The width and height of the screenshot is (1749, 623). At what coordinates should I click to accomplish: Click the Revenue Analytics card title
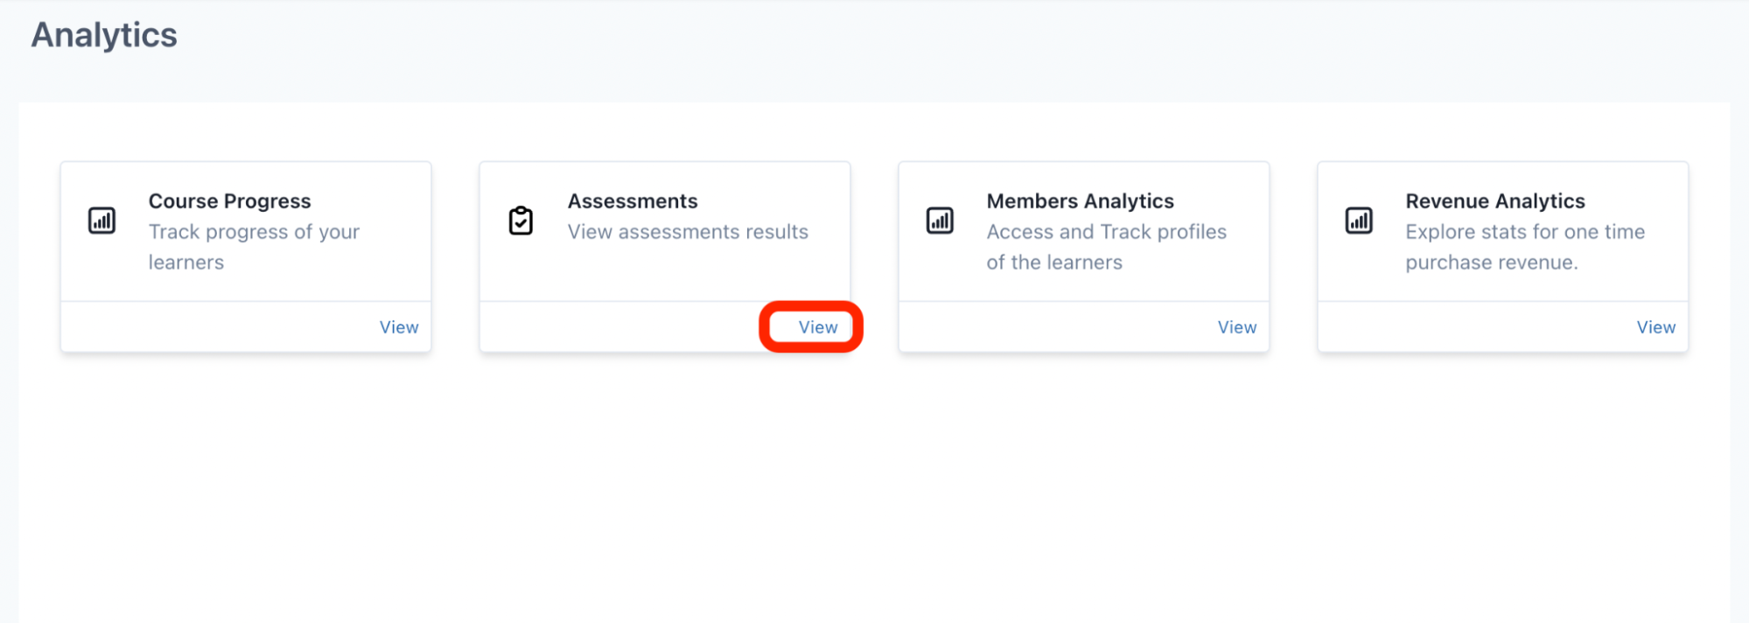pos(1494,201)
